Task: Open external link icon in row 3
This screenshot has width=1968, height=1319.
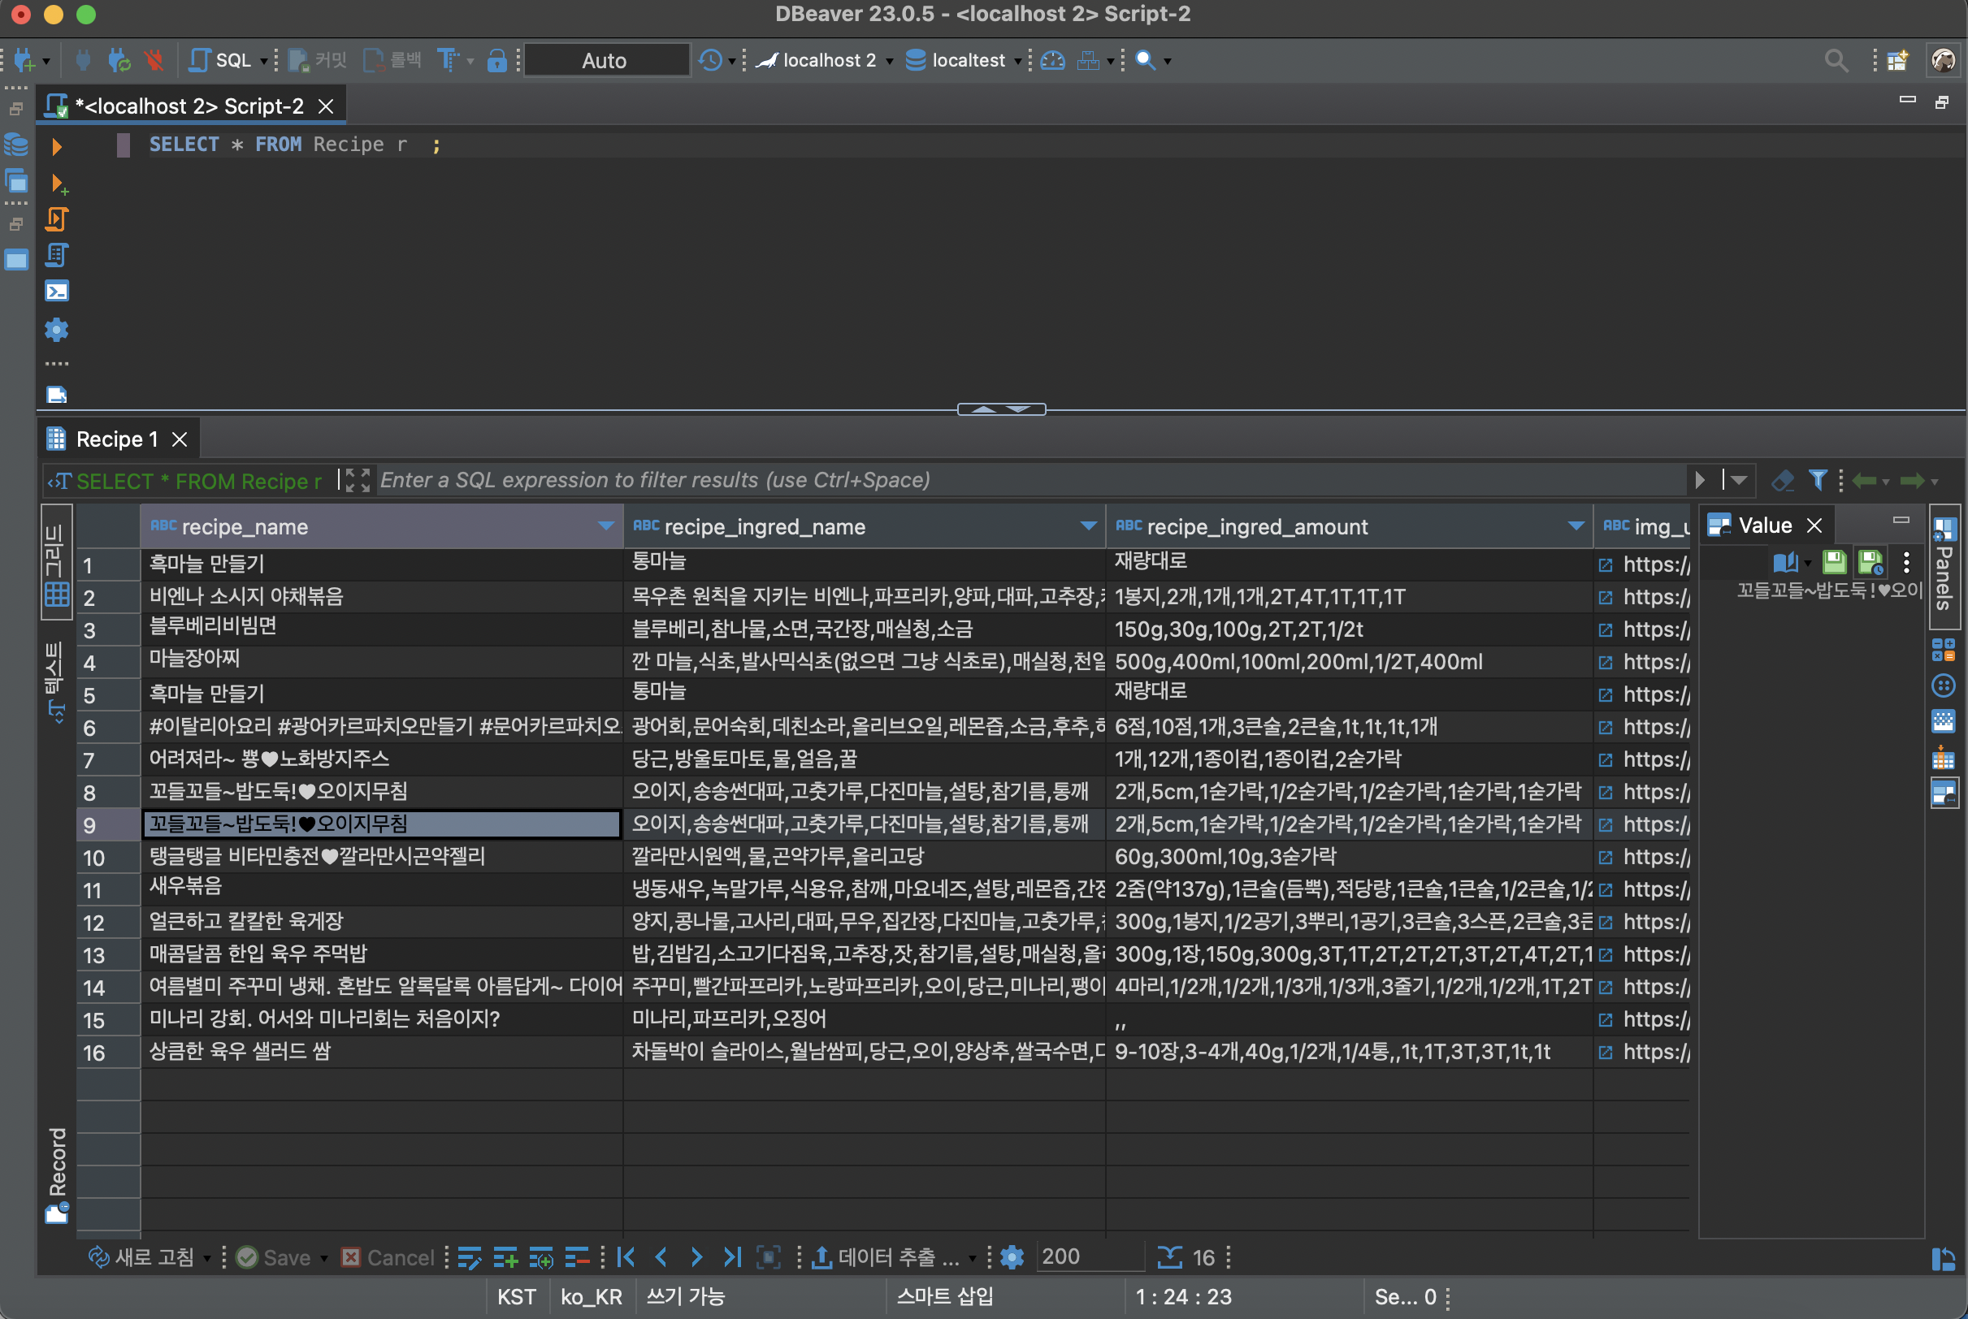Action: (1606, 629)
